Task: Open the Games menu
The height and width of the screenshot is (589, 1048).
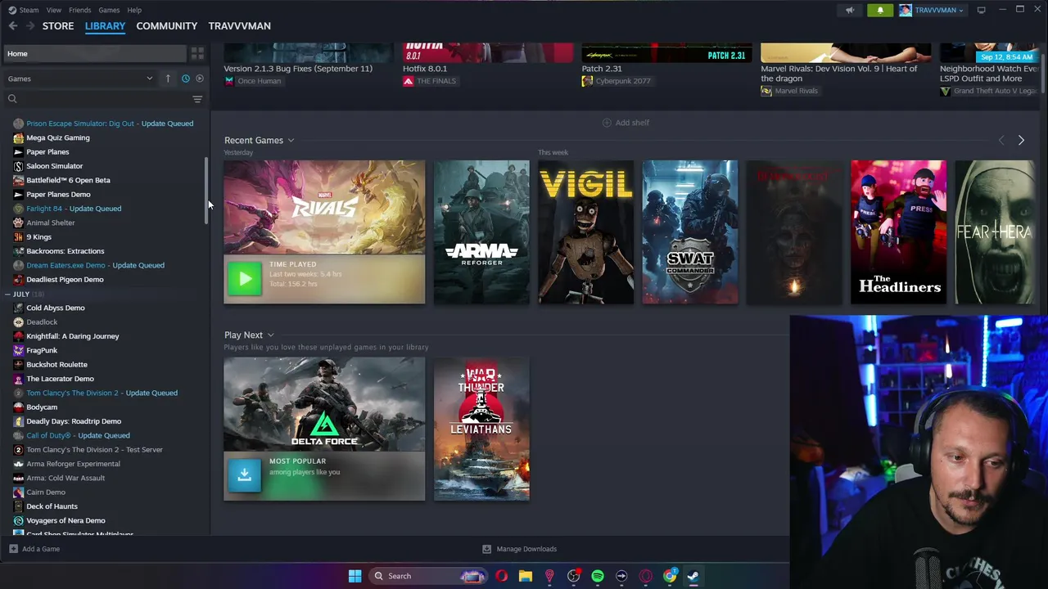Action: [x=109, y=10]
